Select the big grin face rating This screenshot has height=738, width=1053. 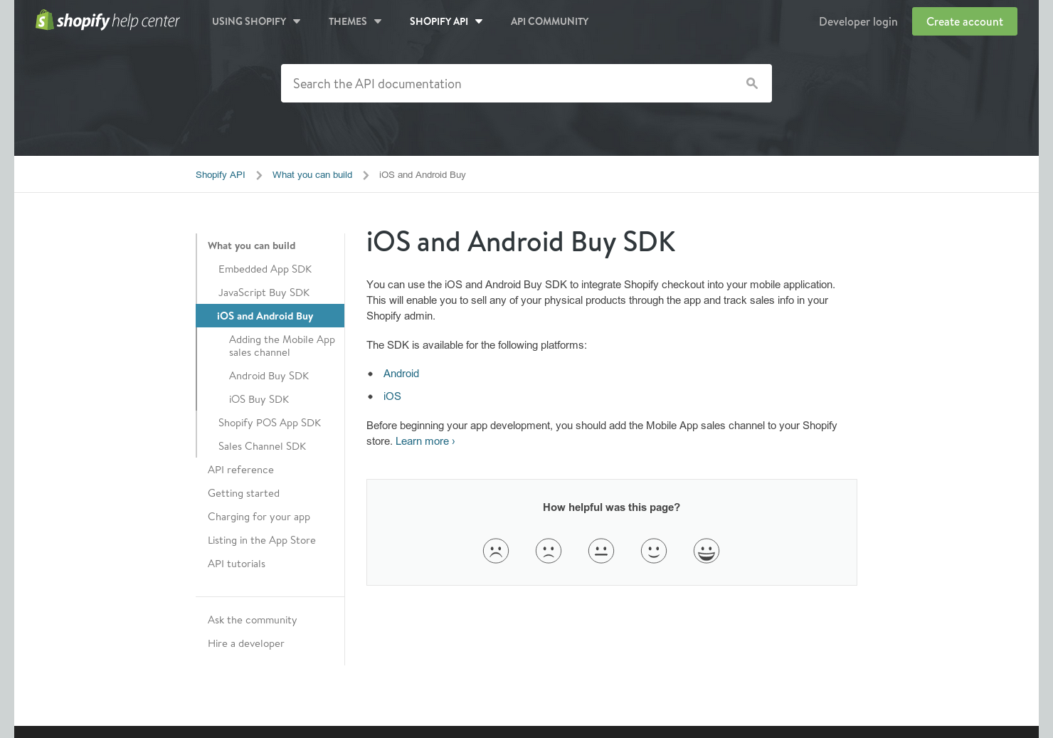(707, 550)
